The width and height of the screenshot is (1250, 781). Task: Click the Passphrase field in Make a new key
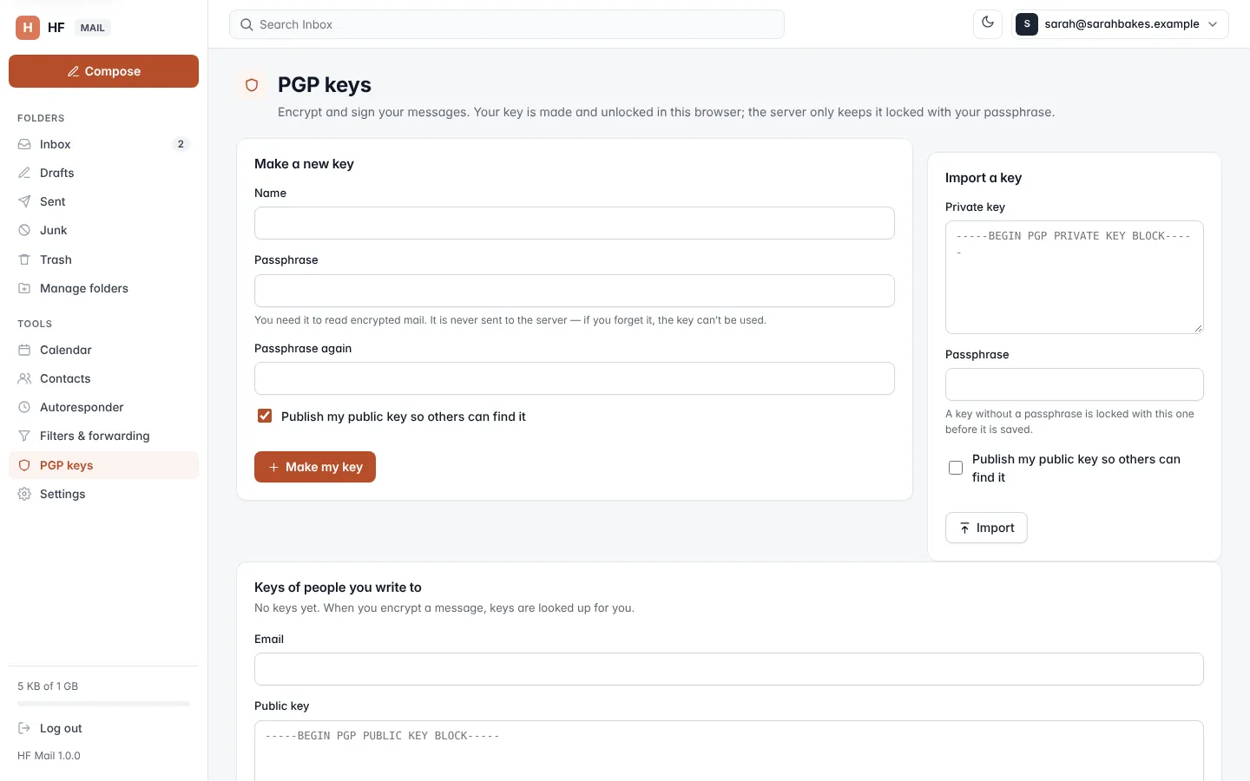point(575,291)
